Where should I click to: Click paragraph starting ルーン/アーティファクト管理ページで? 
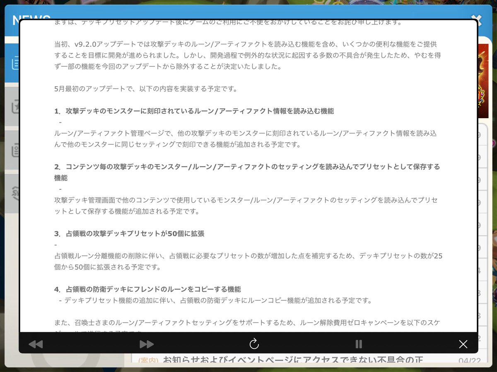[245, 139]
